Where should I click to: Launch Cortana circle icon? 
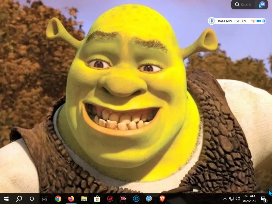click(32, 199)
